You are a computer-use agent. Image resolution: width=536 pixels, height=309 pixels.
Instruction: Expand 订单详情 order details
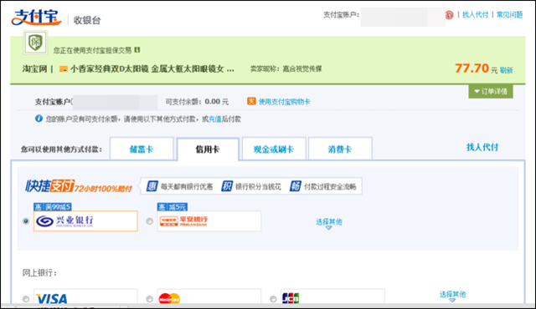coord(491,91)
